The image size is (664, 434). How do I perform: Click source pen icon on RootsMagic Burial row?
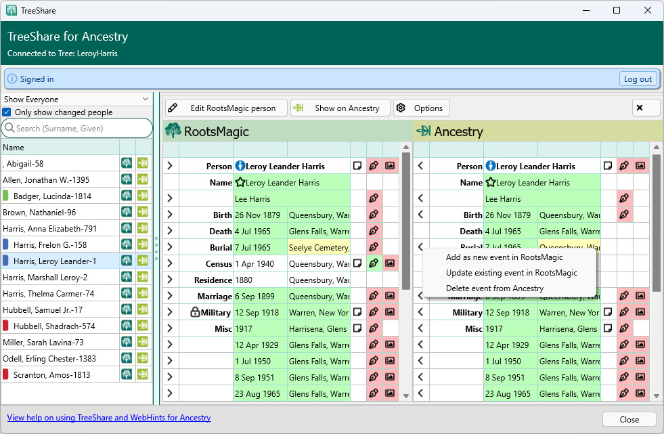click(374, 247)
